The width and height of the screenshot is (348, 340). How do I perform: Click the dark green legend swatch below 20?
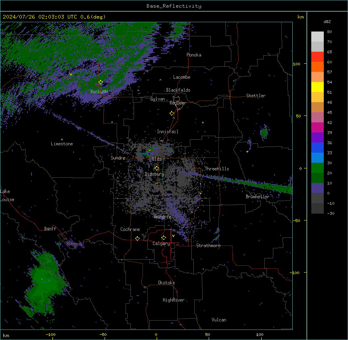317,178
